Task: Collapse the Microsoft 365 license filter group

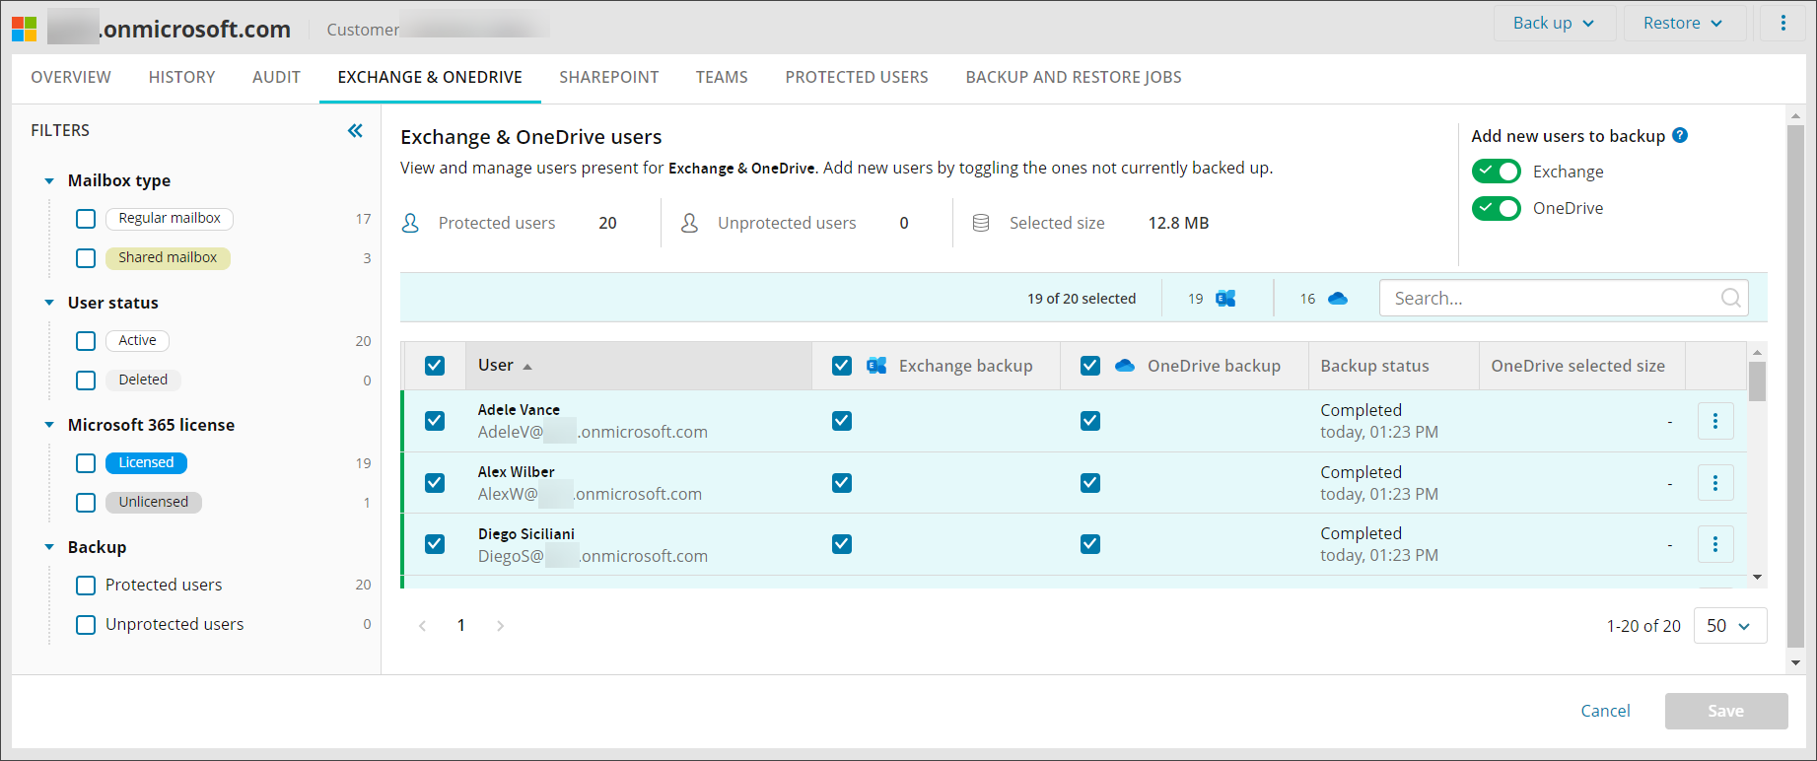Action: 49,425
